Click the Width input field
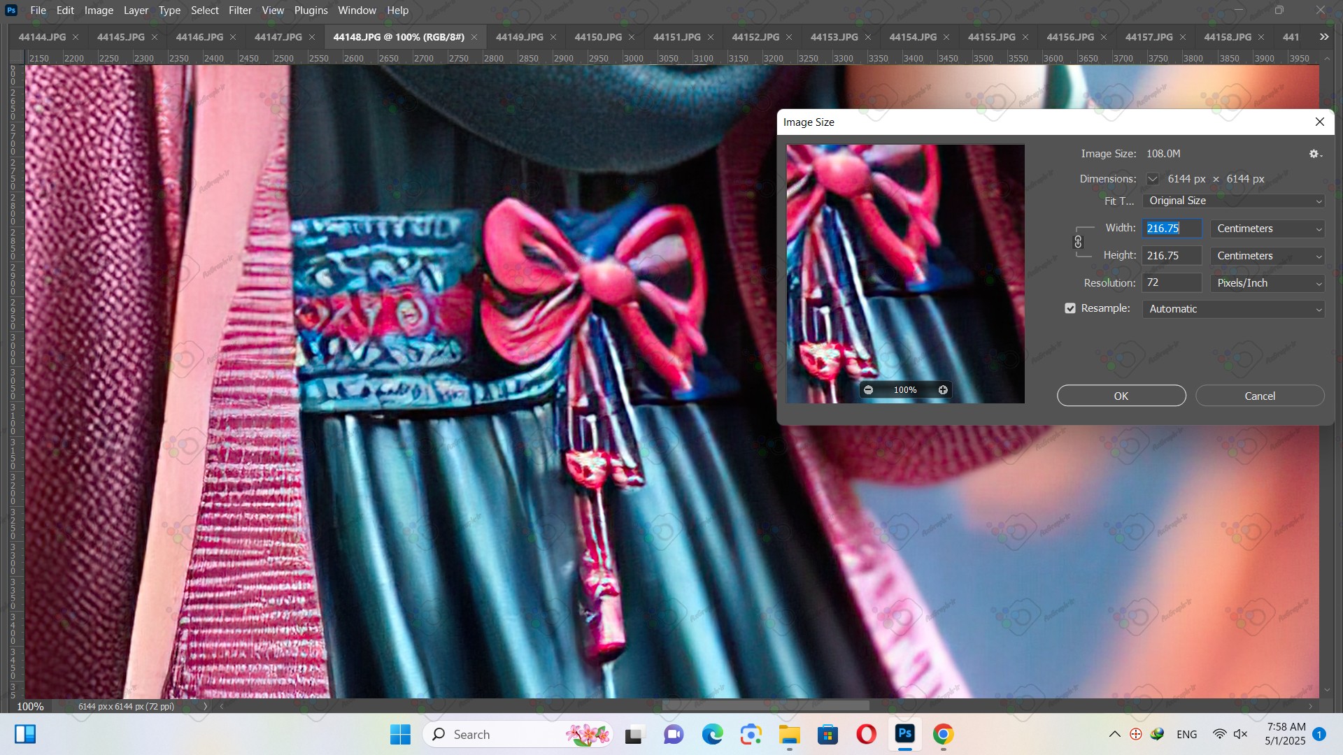1343x755 pixels. [1172, 229]
